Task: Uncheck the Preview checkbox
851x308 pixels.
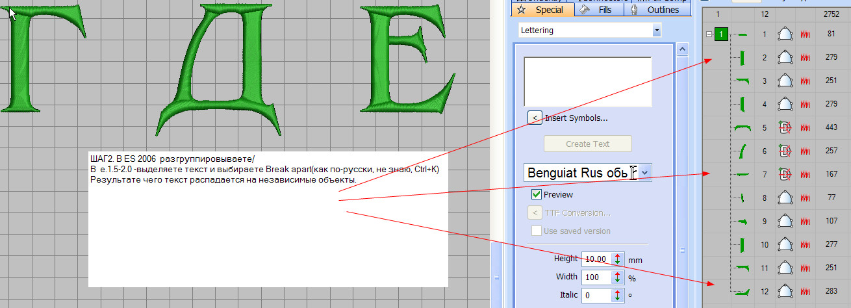Action: tap(537, 194)
